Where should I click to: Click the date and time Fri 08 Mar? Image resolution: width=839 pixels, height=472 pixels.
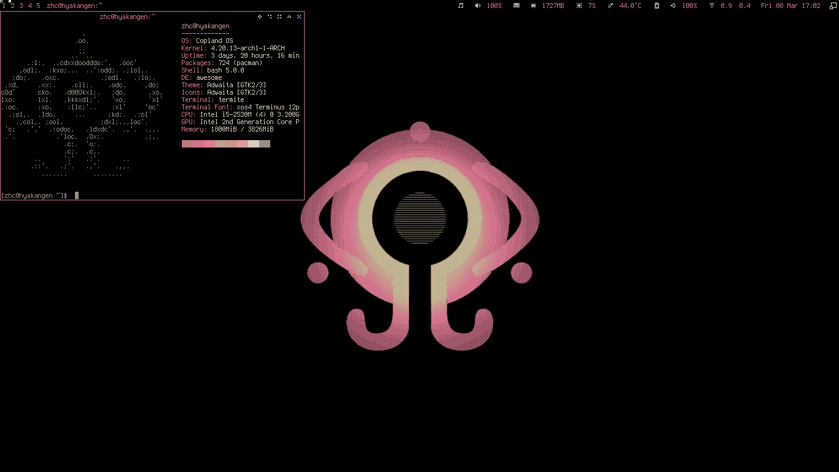[790, 6]
